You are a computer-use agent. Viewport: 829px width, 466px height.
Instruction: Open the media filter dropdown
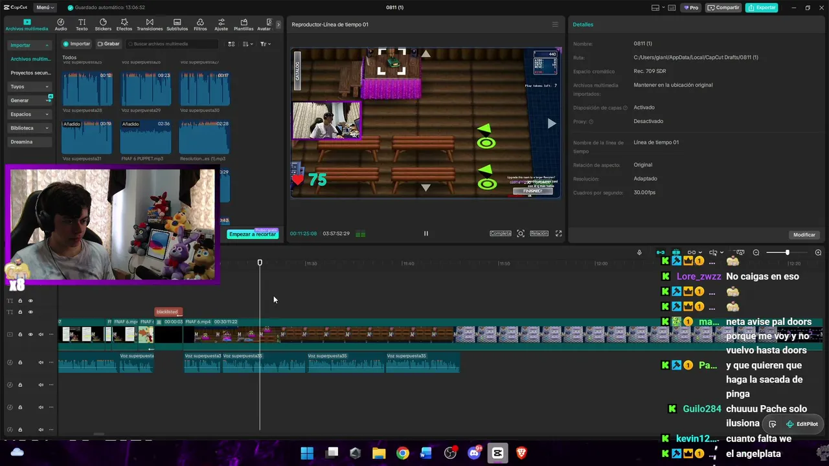click(x=266, y=44)
